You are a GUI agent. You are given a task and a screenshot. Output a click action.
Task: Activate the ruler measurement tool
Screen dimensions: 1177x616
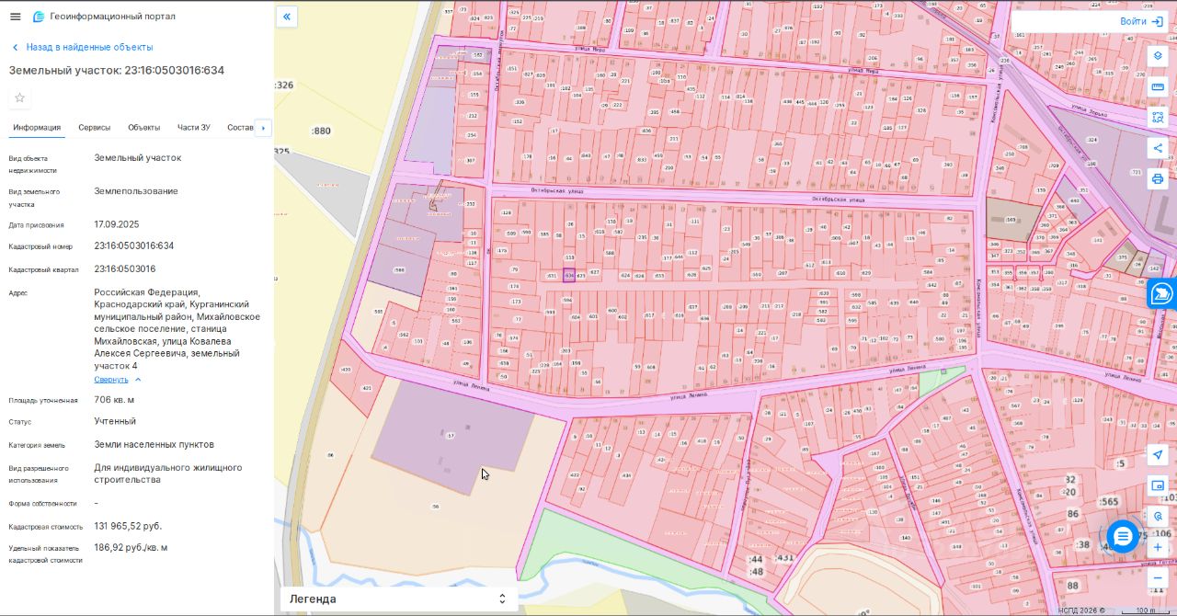tap(1158, 86)
